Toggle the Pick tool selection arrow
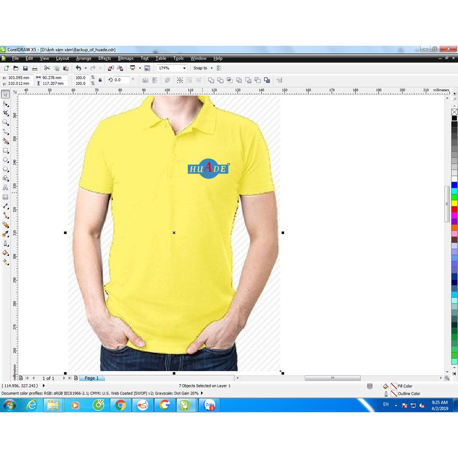The image size is (458, 458). tap(6, 94)
